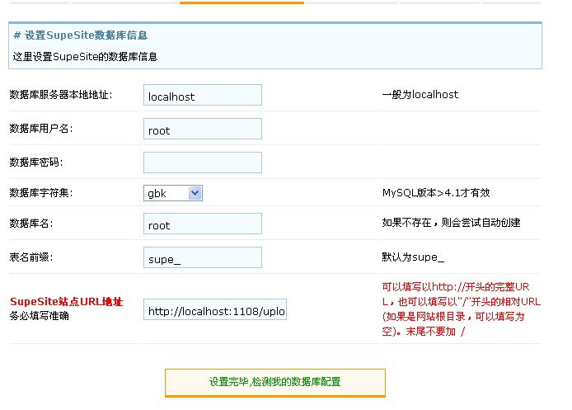Click the 数据库服务器本地地址 label
Screen dimensions: 572x410
61,95
